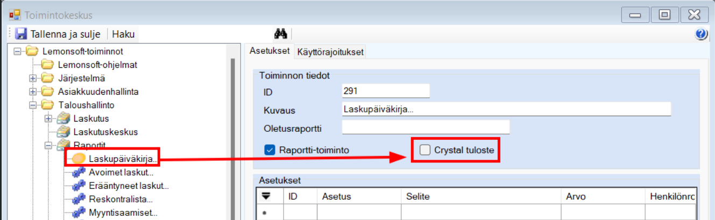Expand the Asiakkuudenhallinta folder node
Viewport: 715px width, 220px height.
point(33,91)
